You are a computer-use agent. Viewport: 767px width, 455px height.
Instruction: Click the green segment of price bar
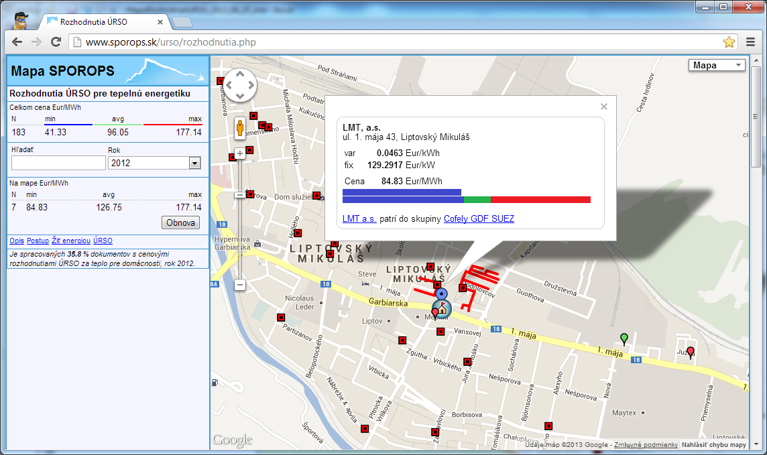click(x=477, y=200)
